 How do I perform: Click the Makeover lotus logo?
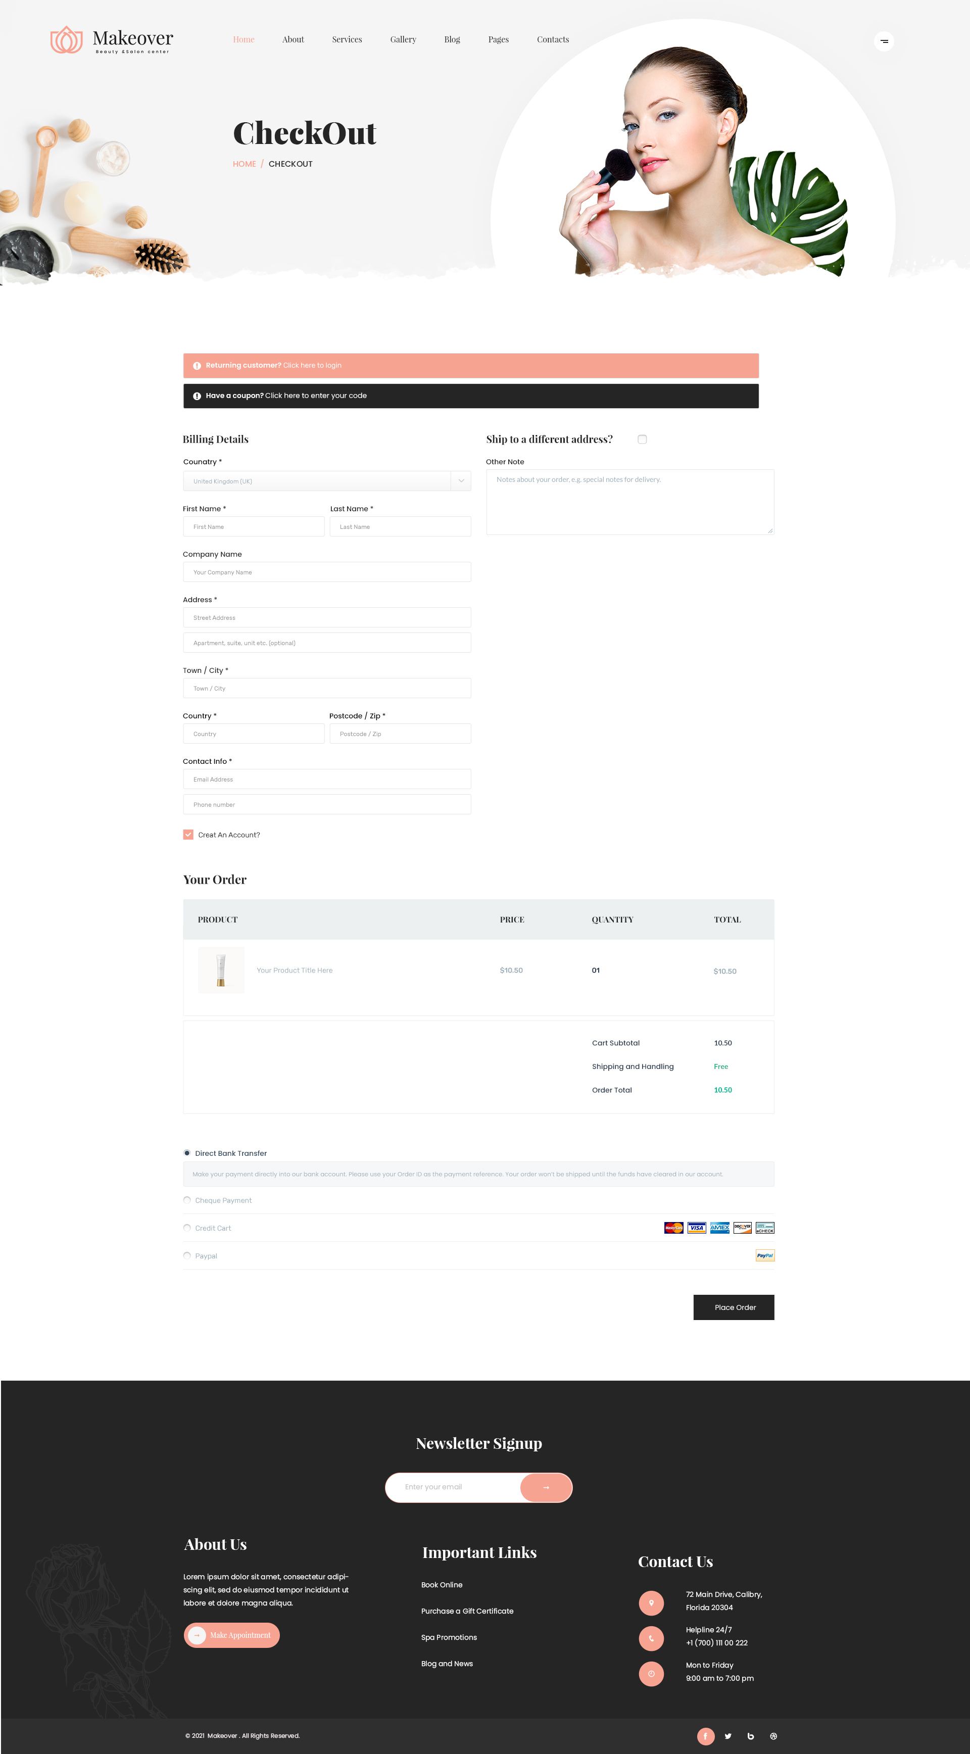tap(67, 40)
